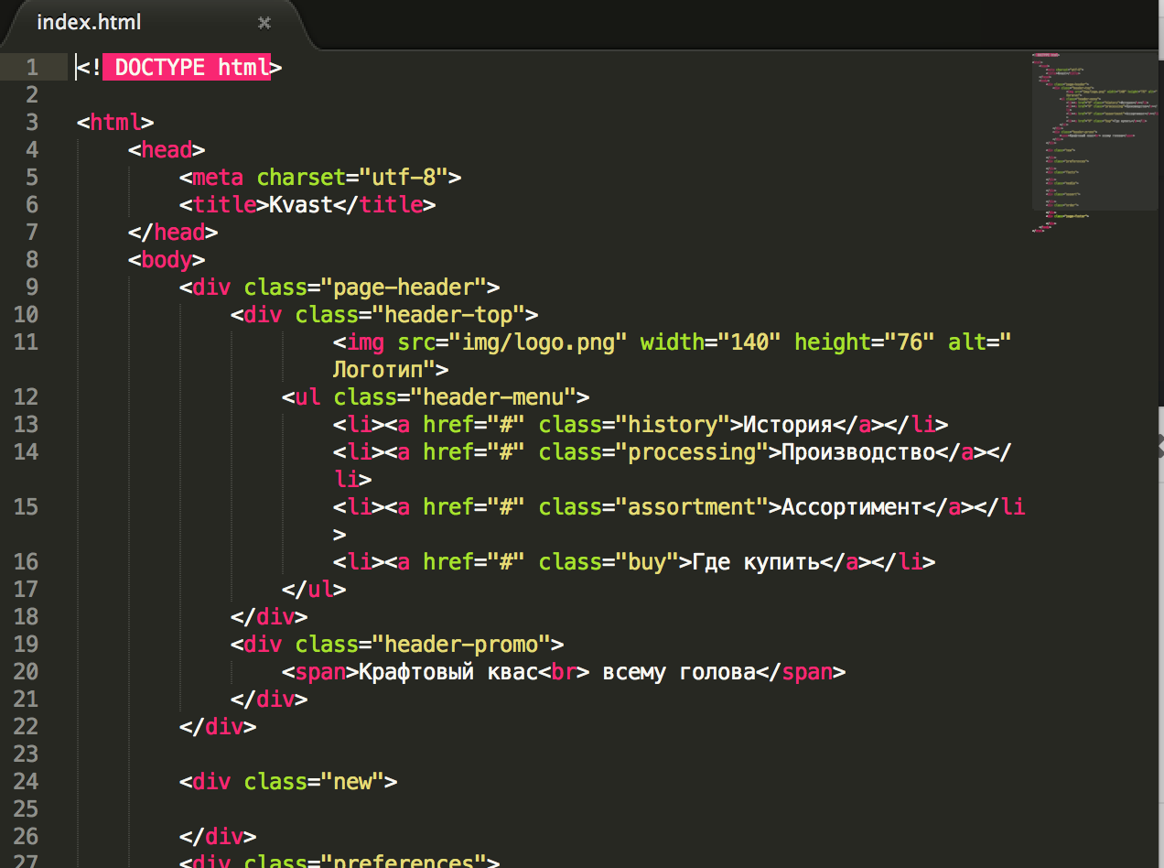Click line number 1 in the gutter
Viewport: 1164px width, 868px height.
32,68
